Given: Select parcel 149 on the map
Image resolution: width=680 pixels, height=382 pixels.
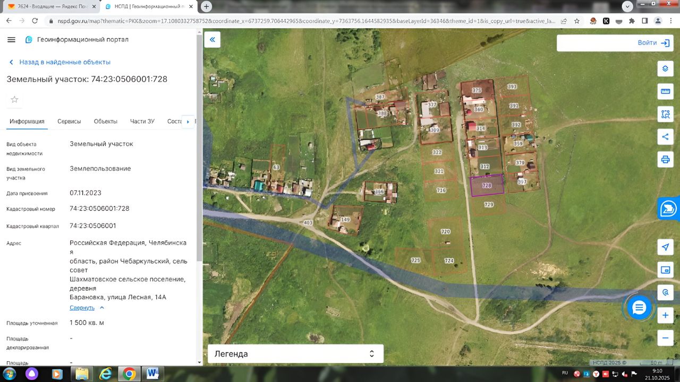Looking at the screenshot, I should [x=346, y=220].
